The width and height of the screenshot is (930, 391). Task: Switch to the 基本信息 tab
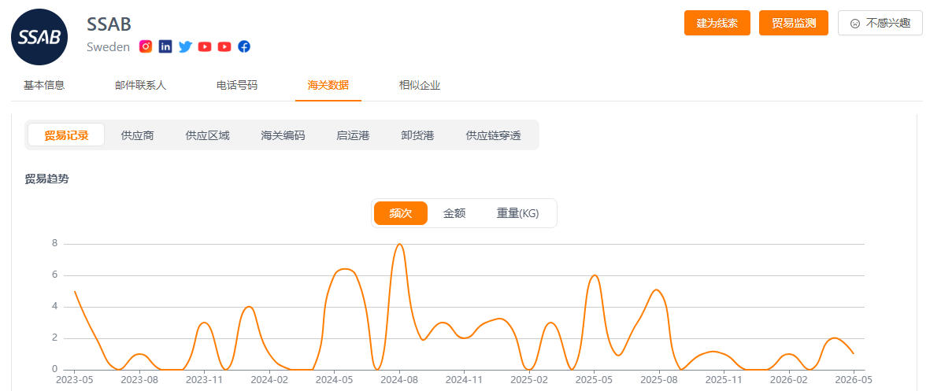44,85
